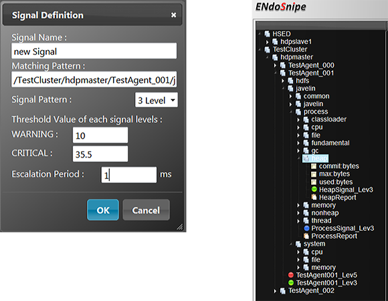Select the max:bytes tree label

pyautogui.click(x=334, y=174)
